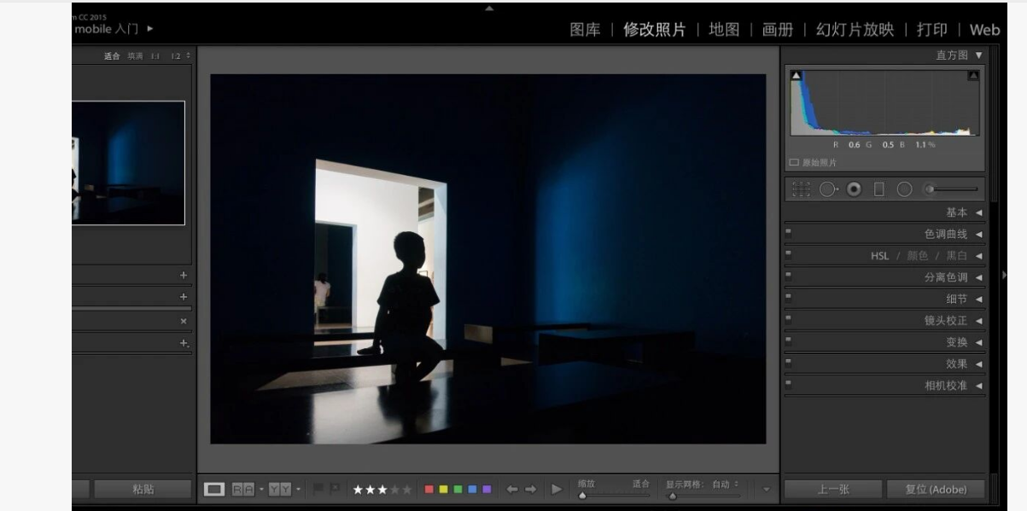The width and height of the screenshot is (1027, 511).
Task: Select the Spot Removal tool
Action: click(827, 189)
